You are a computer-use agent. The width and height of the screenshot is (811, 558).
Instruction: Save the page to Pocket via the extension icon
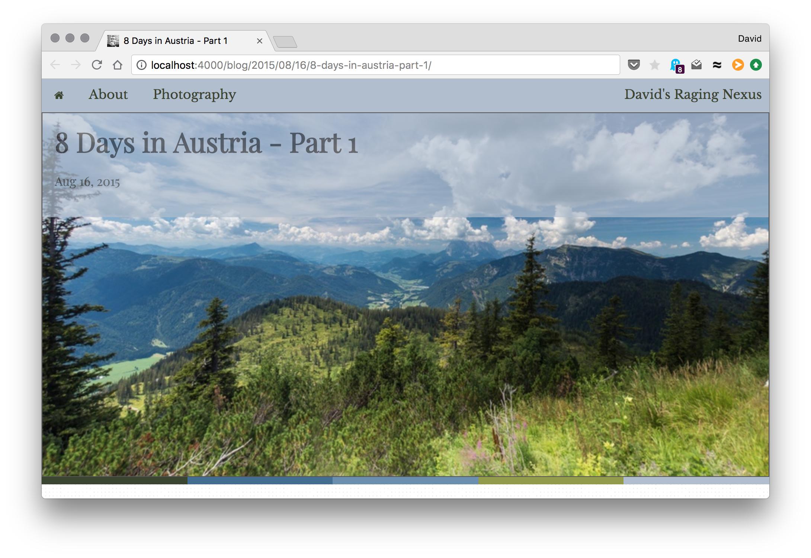point(634,65)
